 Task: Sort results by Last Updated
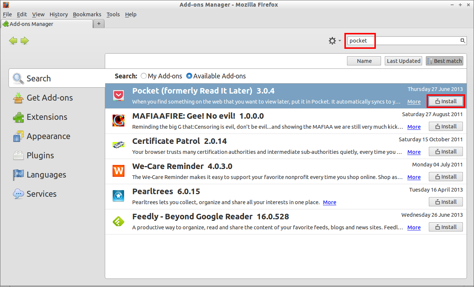(x=404, y=61)
